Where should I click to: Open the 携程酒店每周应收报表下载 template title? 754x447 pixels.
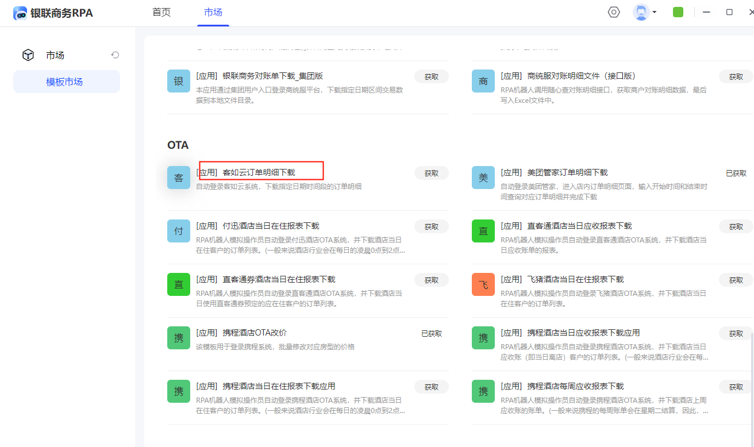575,386
